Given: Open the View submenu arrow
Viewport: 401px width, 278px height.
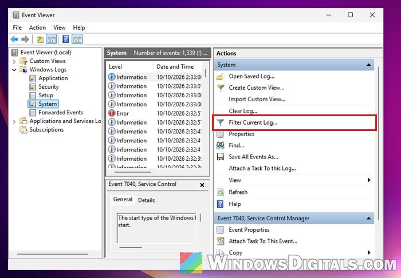Looking at the screenshot, I should pyautogui.click(x=369, y=180).
